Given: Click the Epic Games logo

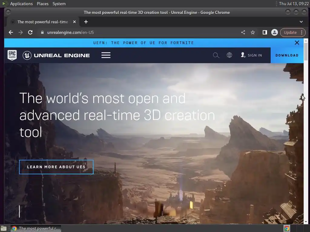Looking at the screenshot, I should 12,55.
